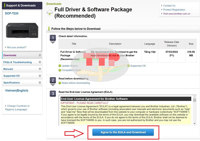Click the arrow icon in the Specifications row
This screenshot has width=200, height=141.
pos(40,83)
